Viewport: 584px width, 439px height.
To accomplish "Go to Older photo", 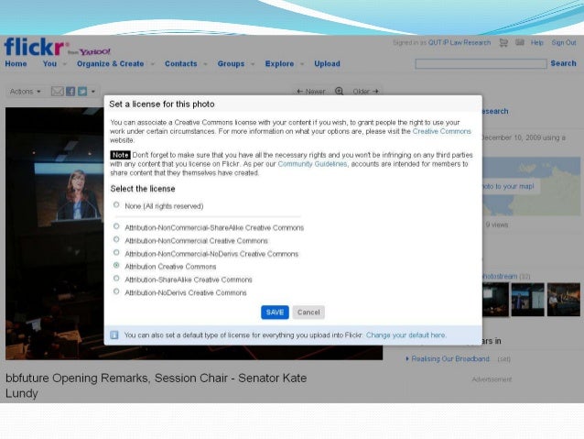I will (x=365, y=92).
